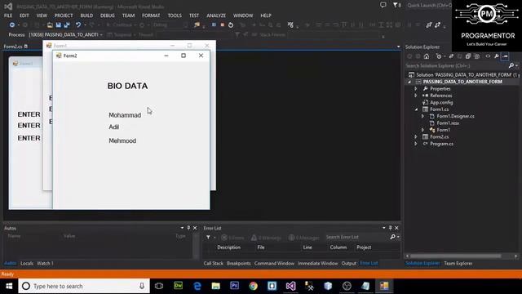Switch to Team Explorer tab
The height and width of the screenshot is (294, 522).
coord(458,263)
